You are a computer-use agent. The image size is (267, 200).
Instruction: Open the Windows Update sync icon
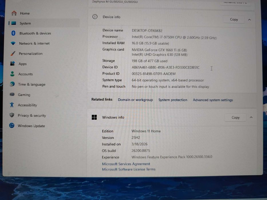12,125
